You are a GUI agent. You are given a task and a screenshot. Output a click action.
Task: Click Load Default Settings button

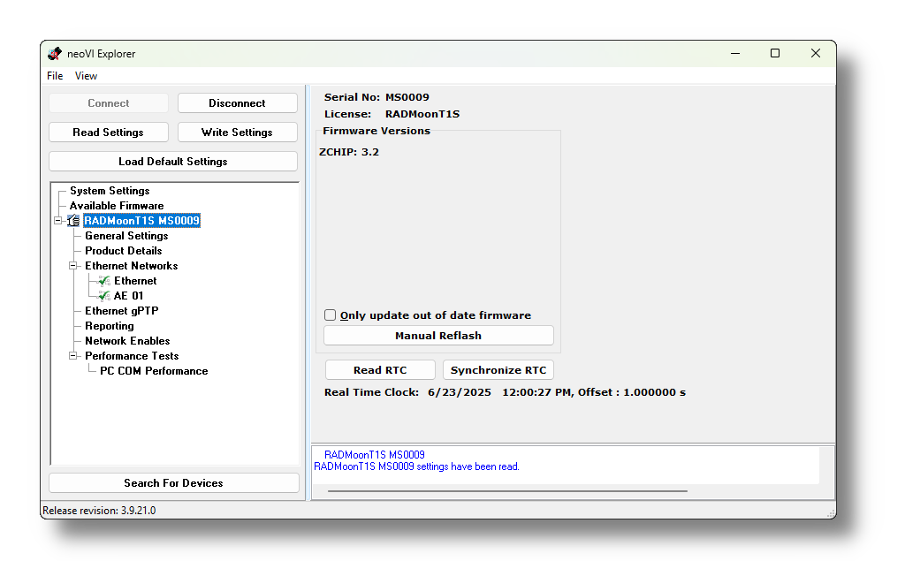click(x=173, y=162)
